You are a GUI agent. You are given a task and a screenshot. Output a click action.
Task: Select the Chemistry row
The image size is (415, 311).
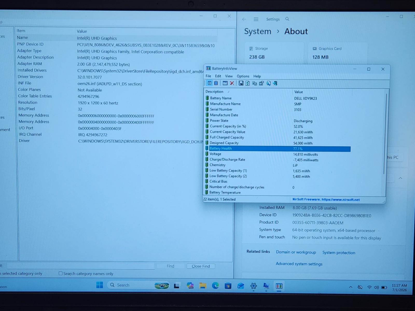[277, 165]
